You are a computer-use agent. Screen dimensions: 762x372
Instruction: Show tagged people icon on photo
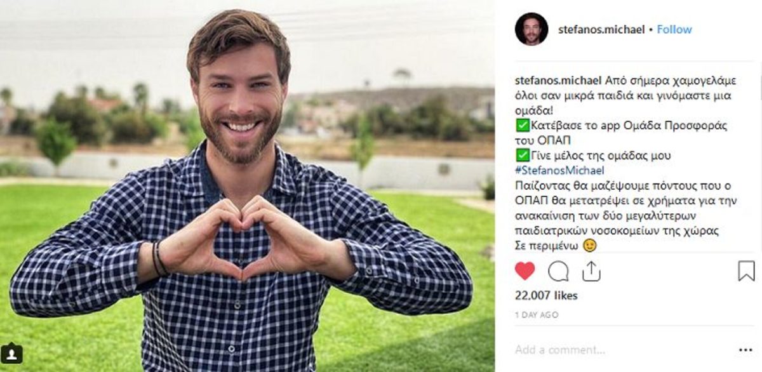tap(11, 353)
